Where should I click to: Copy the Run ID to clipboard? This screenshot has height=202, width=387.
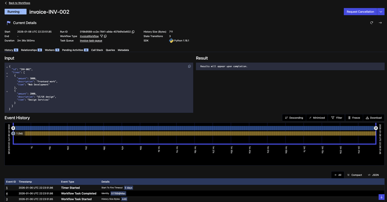pos(133,32)
